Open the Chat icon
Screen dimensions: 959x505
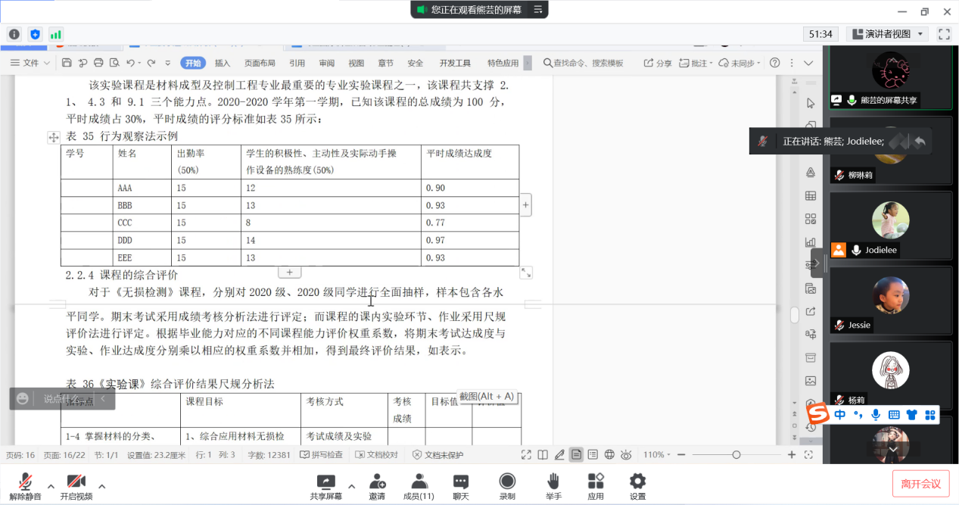tap(461, 482)
